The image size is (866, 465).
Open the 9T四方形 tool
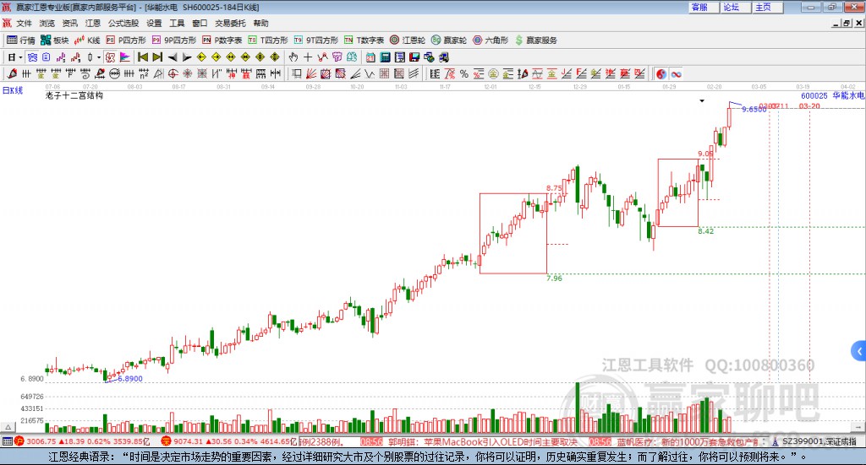tap(316, 41)
